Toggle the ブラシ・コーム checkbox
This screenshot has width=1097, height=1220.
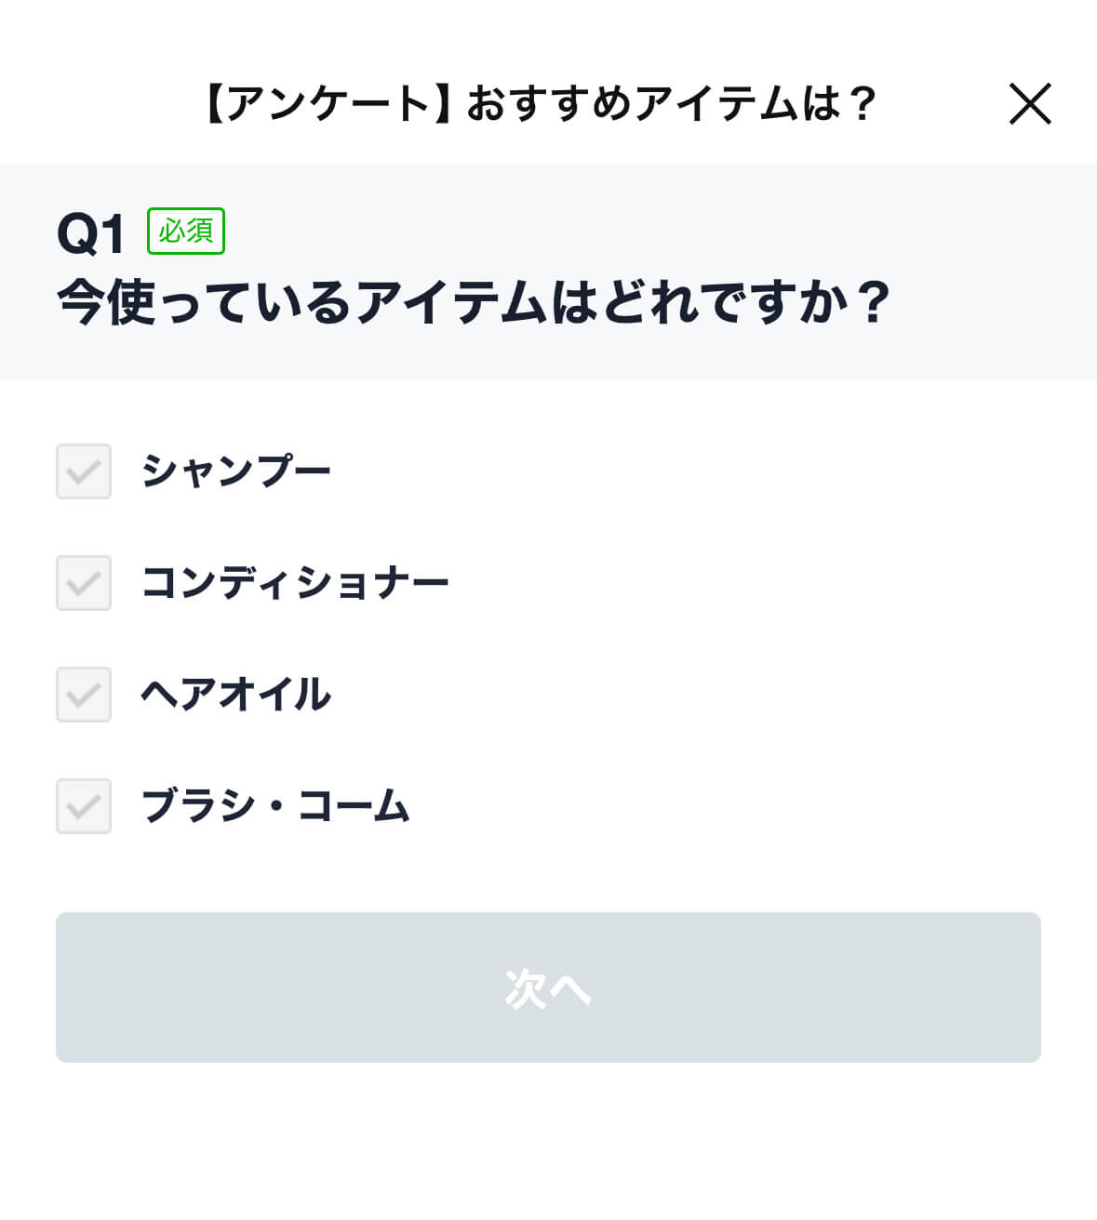click(x=84, y=806)
